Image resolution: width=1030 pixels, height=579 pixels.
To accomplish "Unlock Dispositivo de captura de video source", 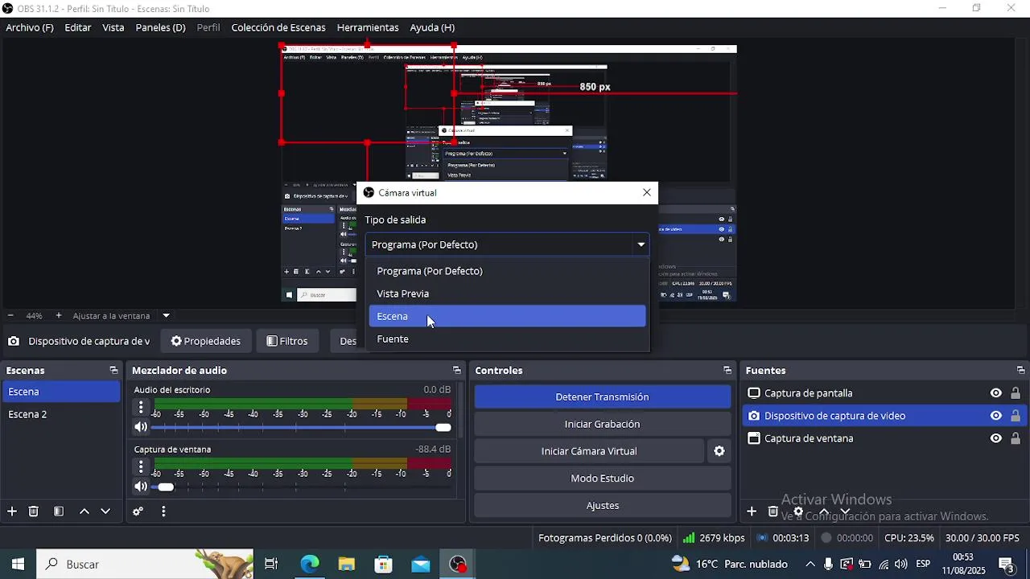I will 1016,416.
